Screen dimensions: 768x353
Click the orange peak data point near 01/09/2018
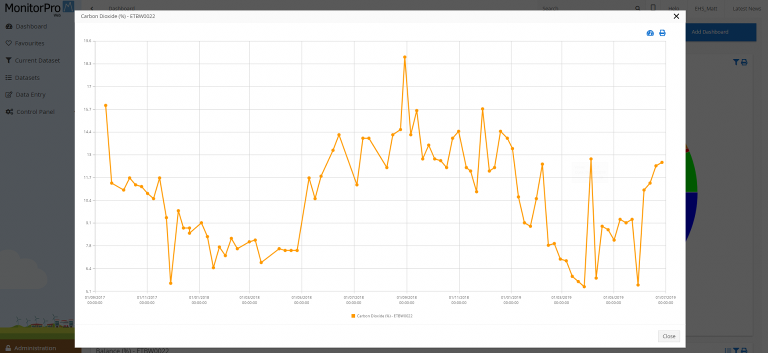[404, 57]
